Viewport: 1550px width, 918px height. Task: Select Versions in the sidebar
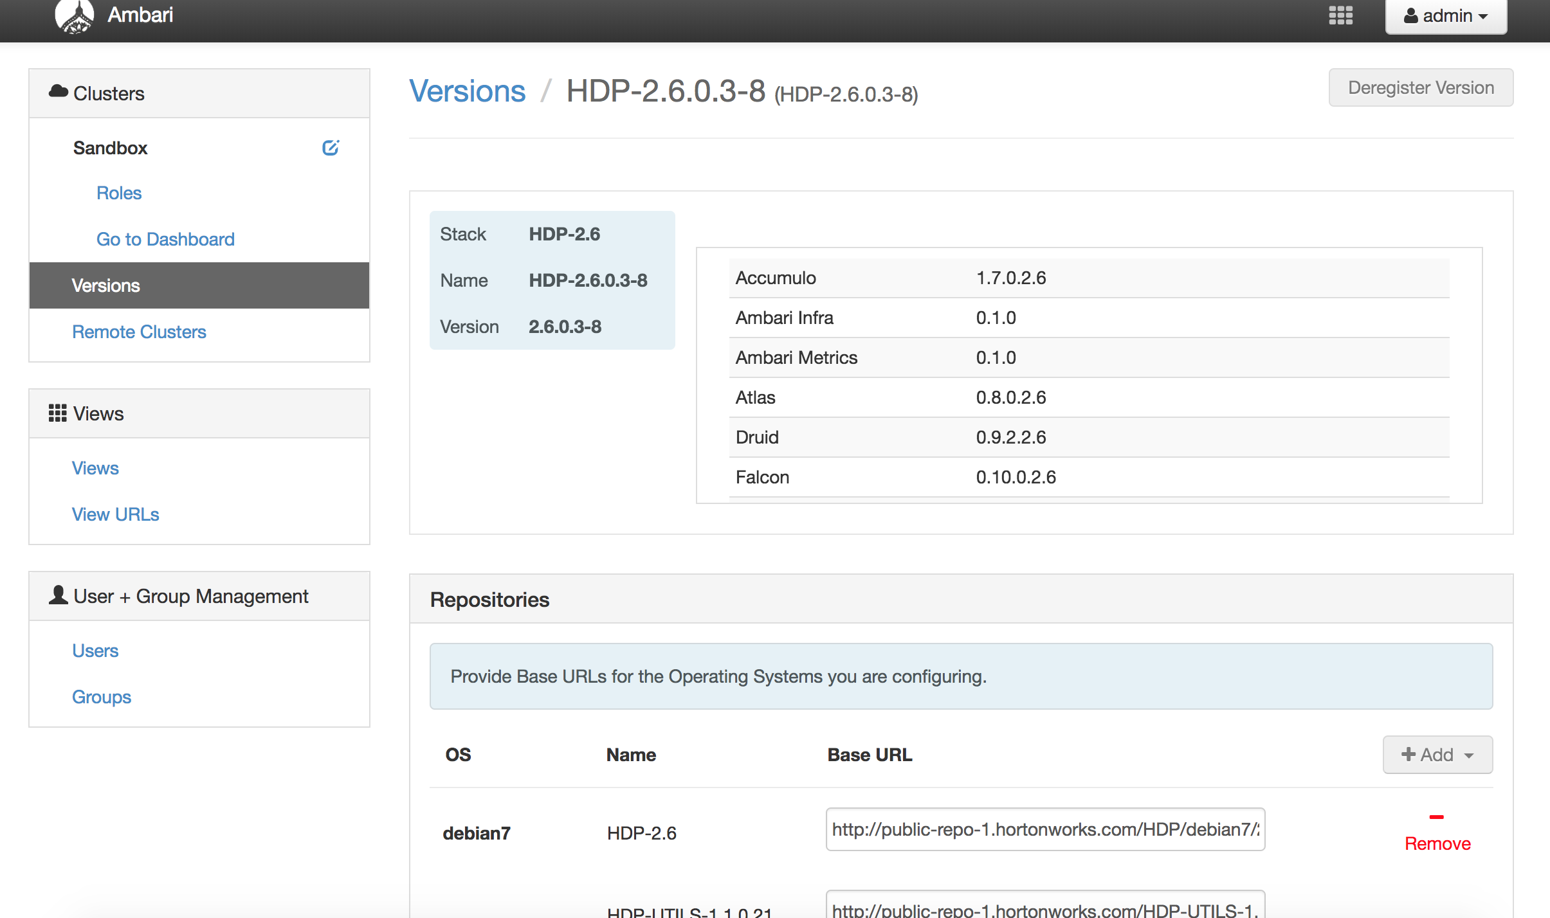tap(105, 285)
